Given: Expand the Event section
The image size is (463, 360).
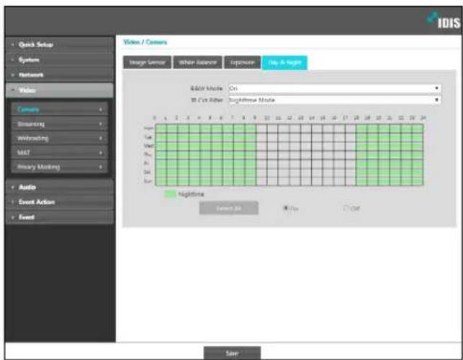Looking at the screenshot, I should (59, 217).
